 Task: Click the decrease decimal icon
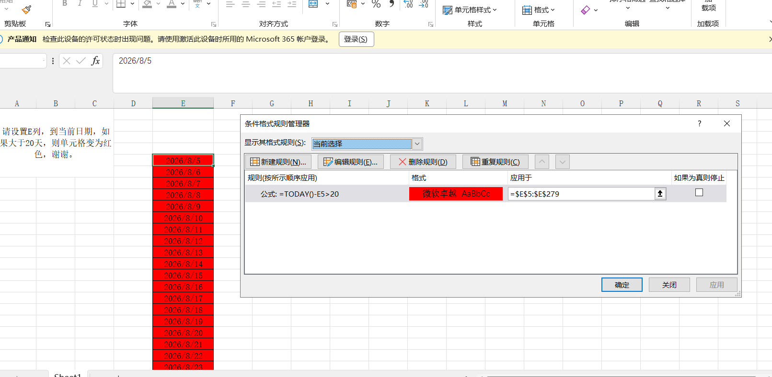(x=424, y=4)
